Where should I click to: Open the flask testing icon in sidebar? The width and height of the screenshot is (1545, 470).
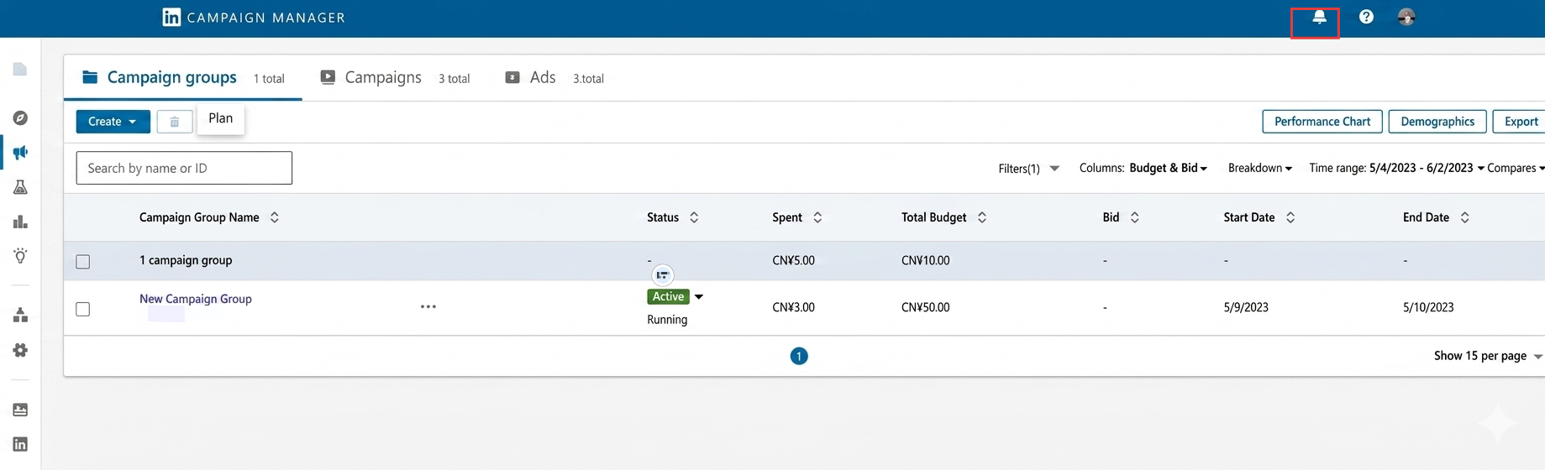pos(20,187)
